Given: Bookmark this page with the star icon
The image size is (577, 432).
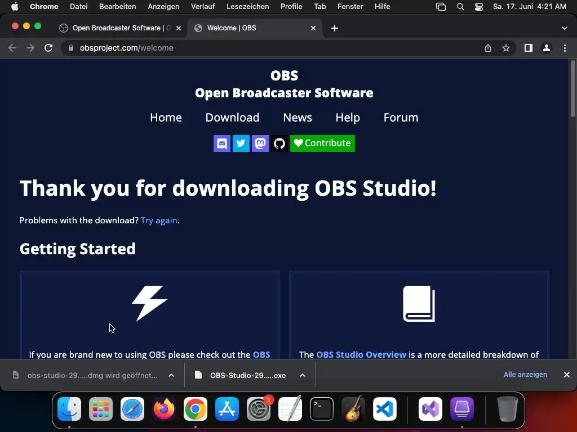Looking at the screenshot, I should pos(506,48).
